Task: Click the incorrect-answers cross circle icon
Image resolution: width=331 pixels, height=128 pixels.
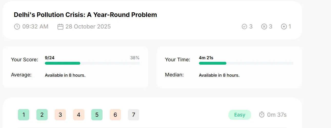Action: pyautogui.click(x=264, y=26)
